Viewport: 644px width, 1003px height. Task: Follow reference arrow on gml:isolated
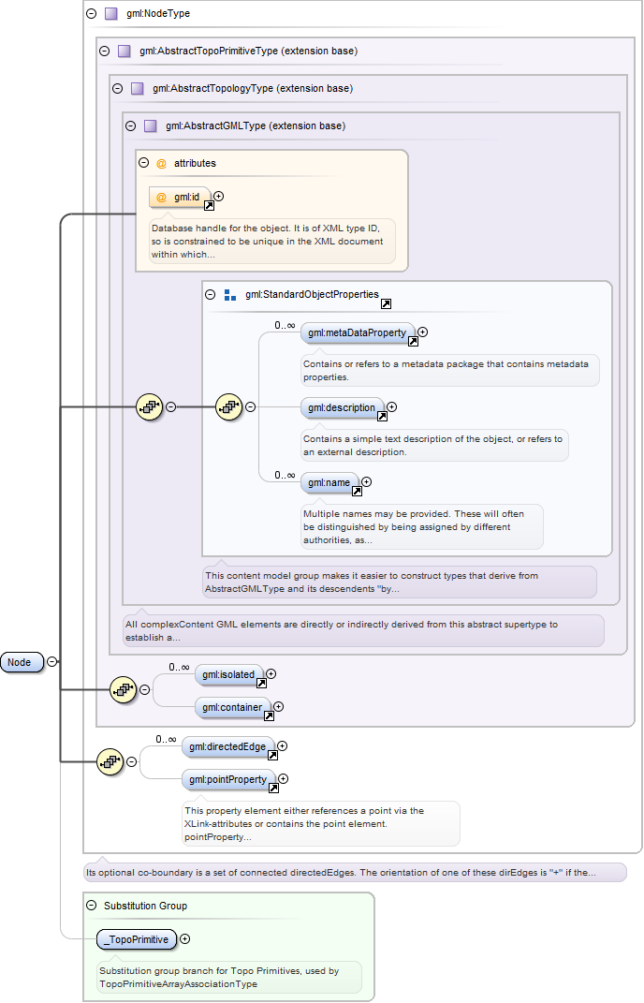(261, 683)
